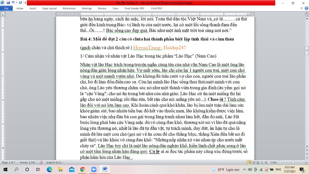Viewport: 309px width, 174px height.
Task: Open the View tab
Action: 116,8
